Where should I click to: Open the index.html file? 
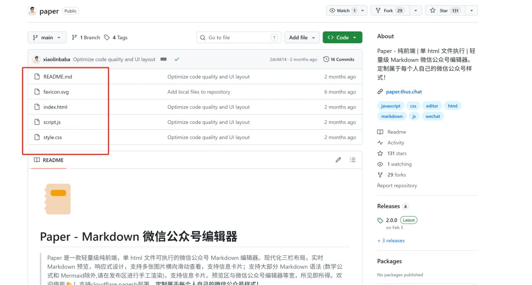tap(55, 107)
